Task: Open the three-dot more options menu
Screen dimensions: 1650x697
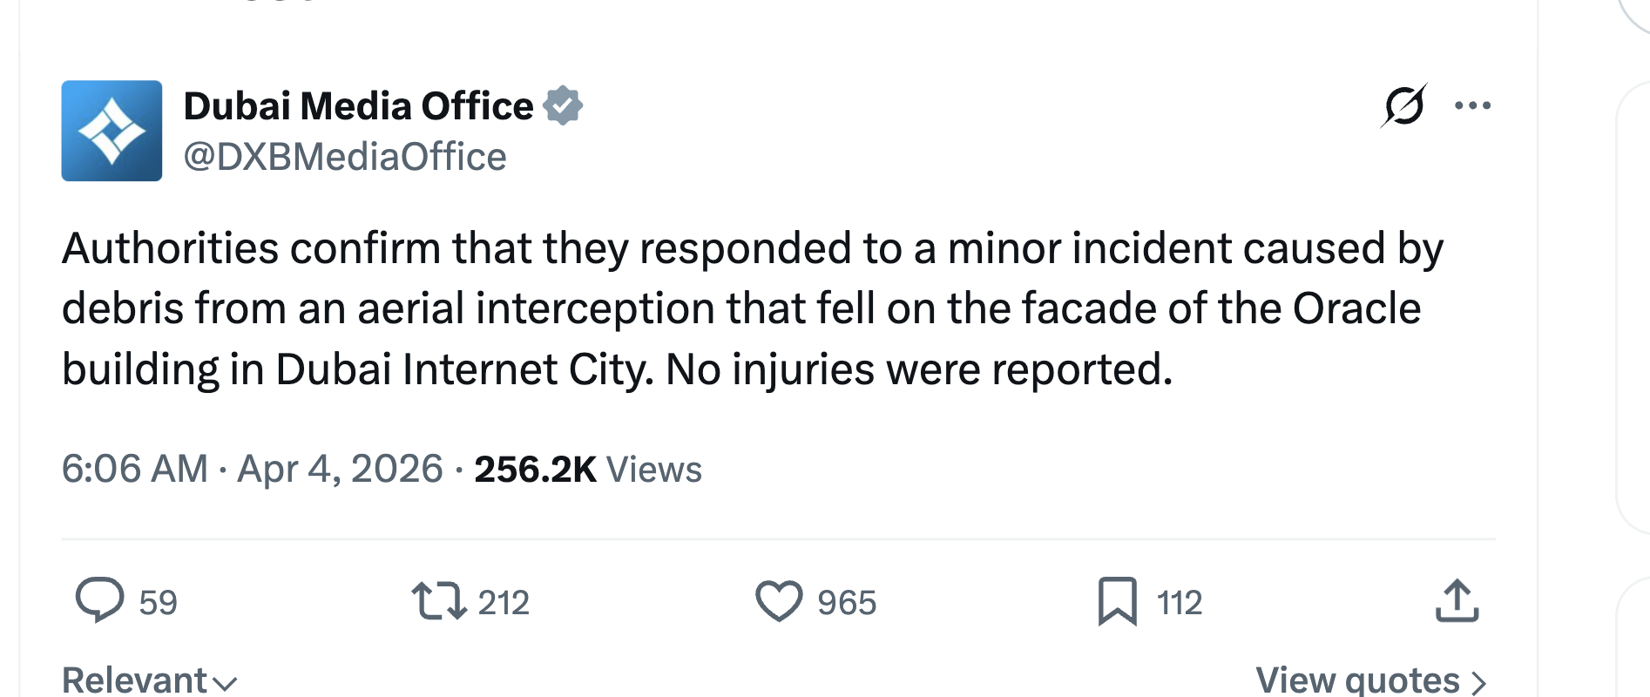Action: pyautogui.click(x=1472, y=106)
